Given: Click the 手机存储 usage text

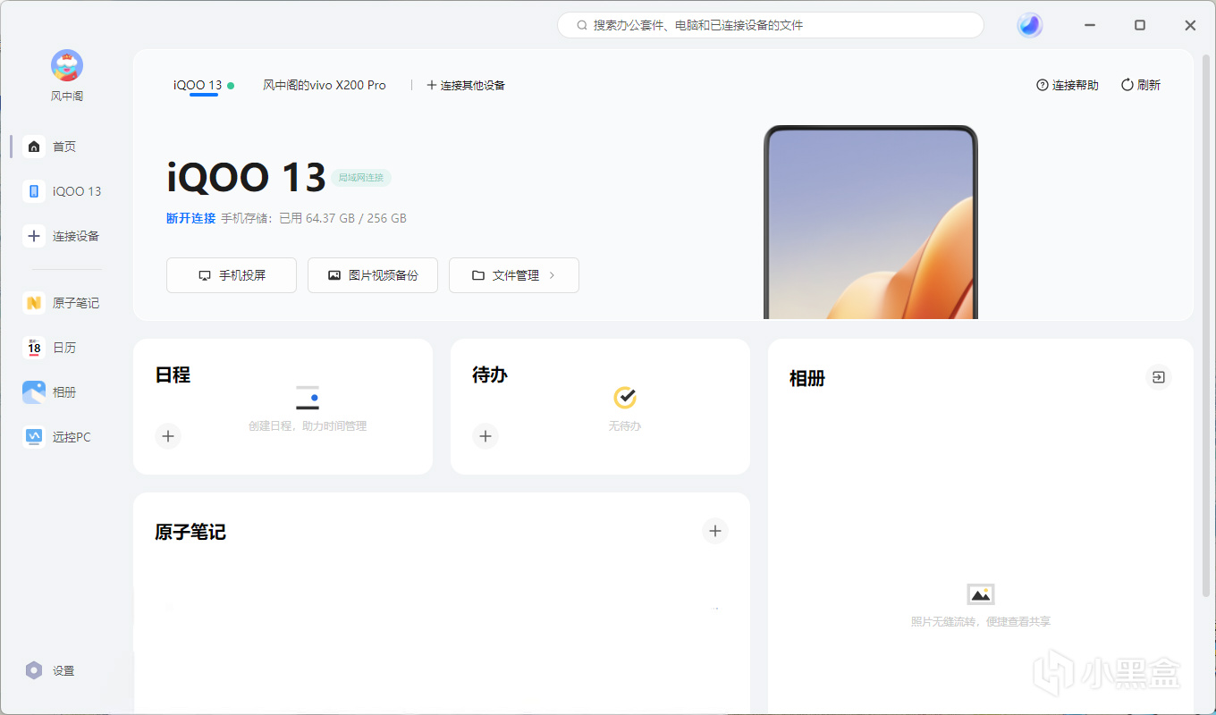Looking at the screenshot, I should pos(314,218).
